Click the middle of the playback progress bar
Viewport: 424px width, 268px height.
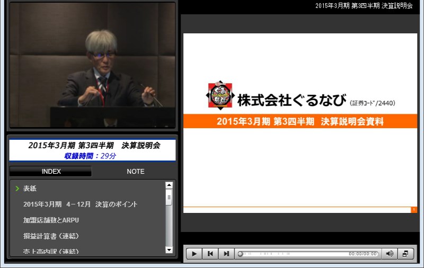coord(308,254)
